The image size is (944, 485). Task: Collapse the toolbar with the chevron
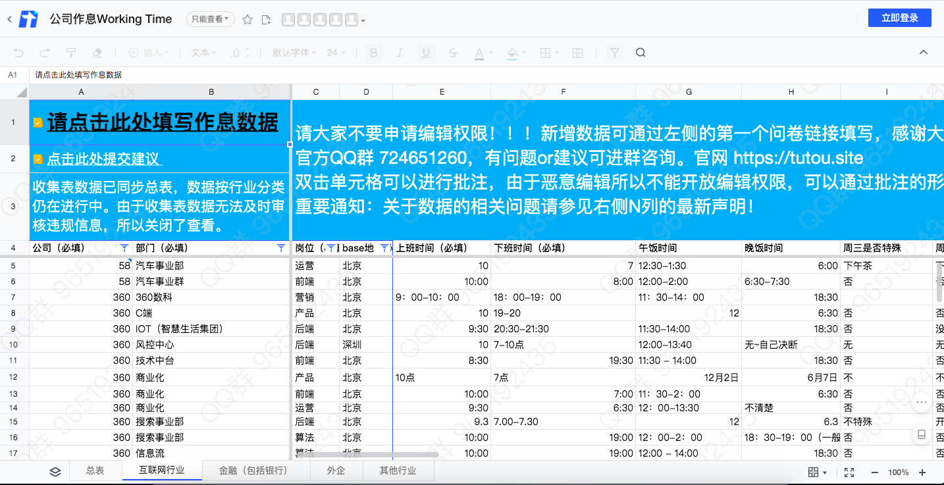(924, 53)
